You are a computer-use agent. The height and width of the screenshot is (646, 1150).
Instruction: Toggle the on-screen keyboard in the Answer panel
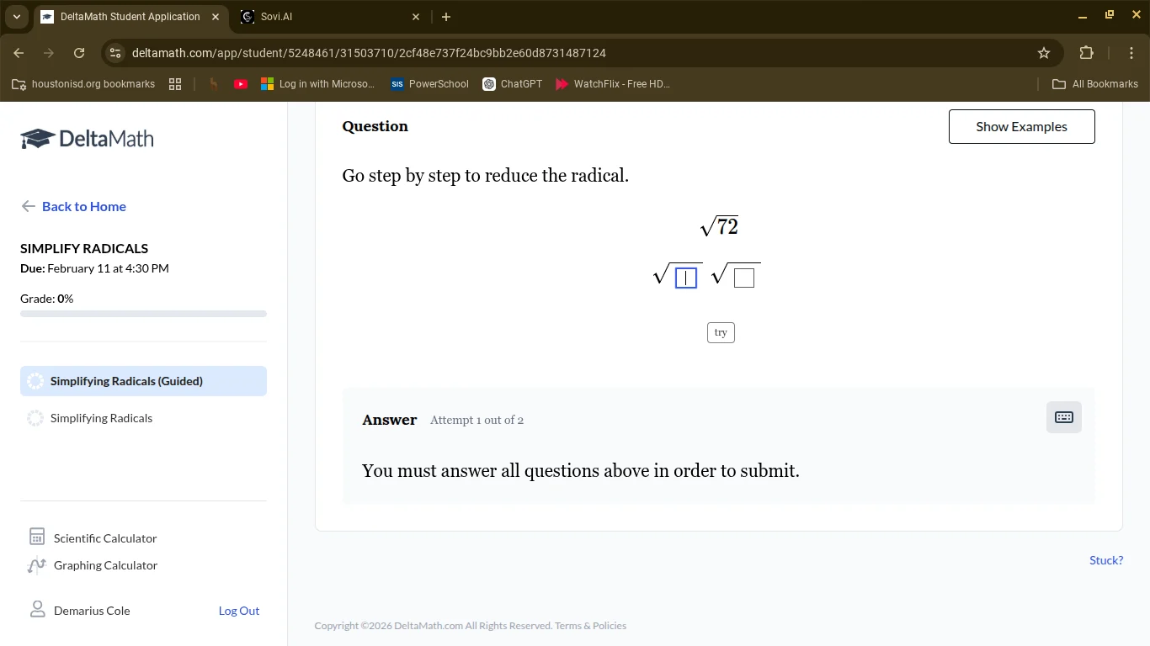[1063, 416]
